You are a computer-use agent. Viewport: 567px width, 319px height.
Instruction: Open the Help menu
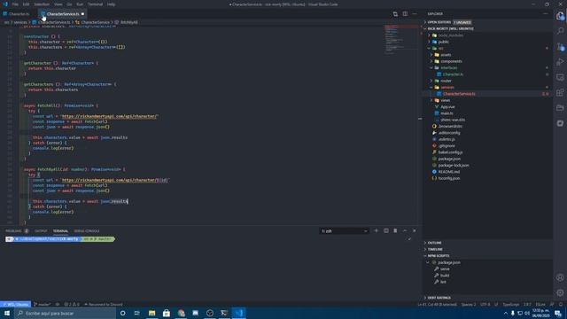111,4
